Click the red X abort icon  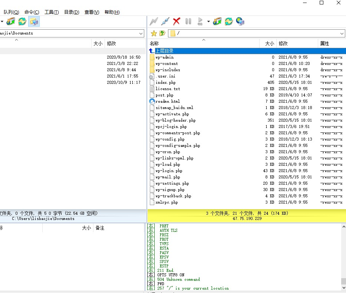click(x=177, y=22)
